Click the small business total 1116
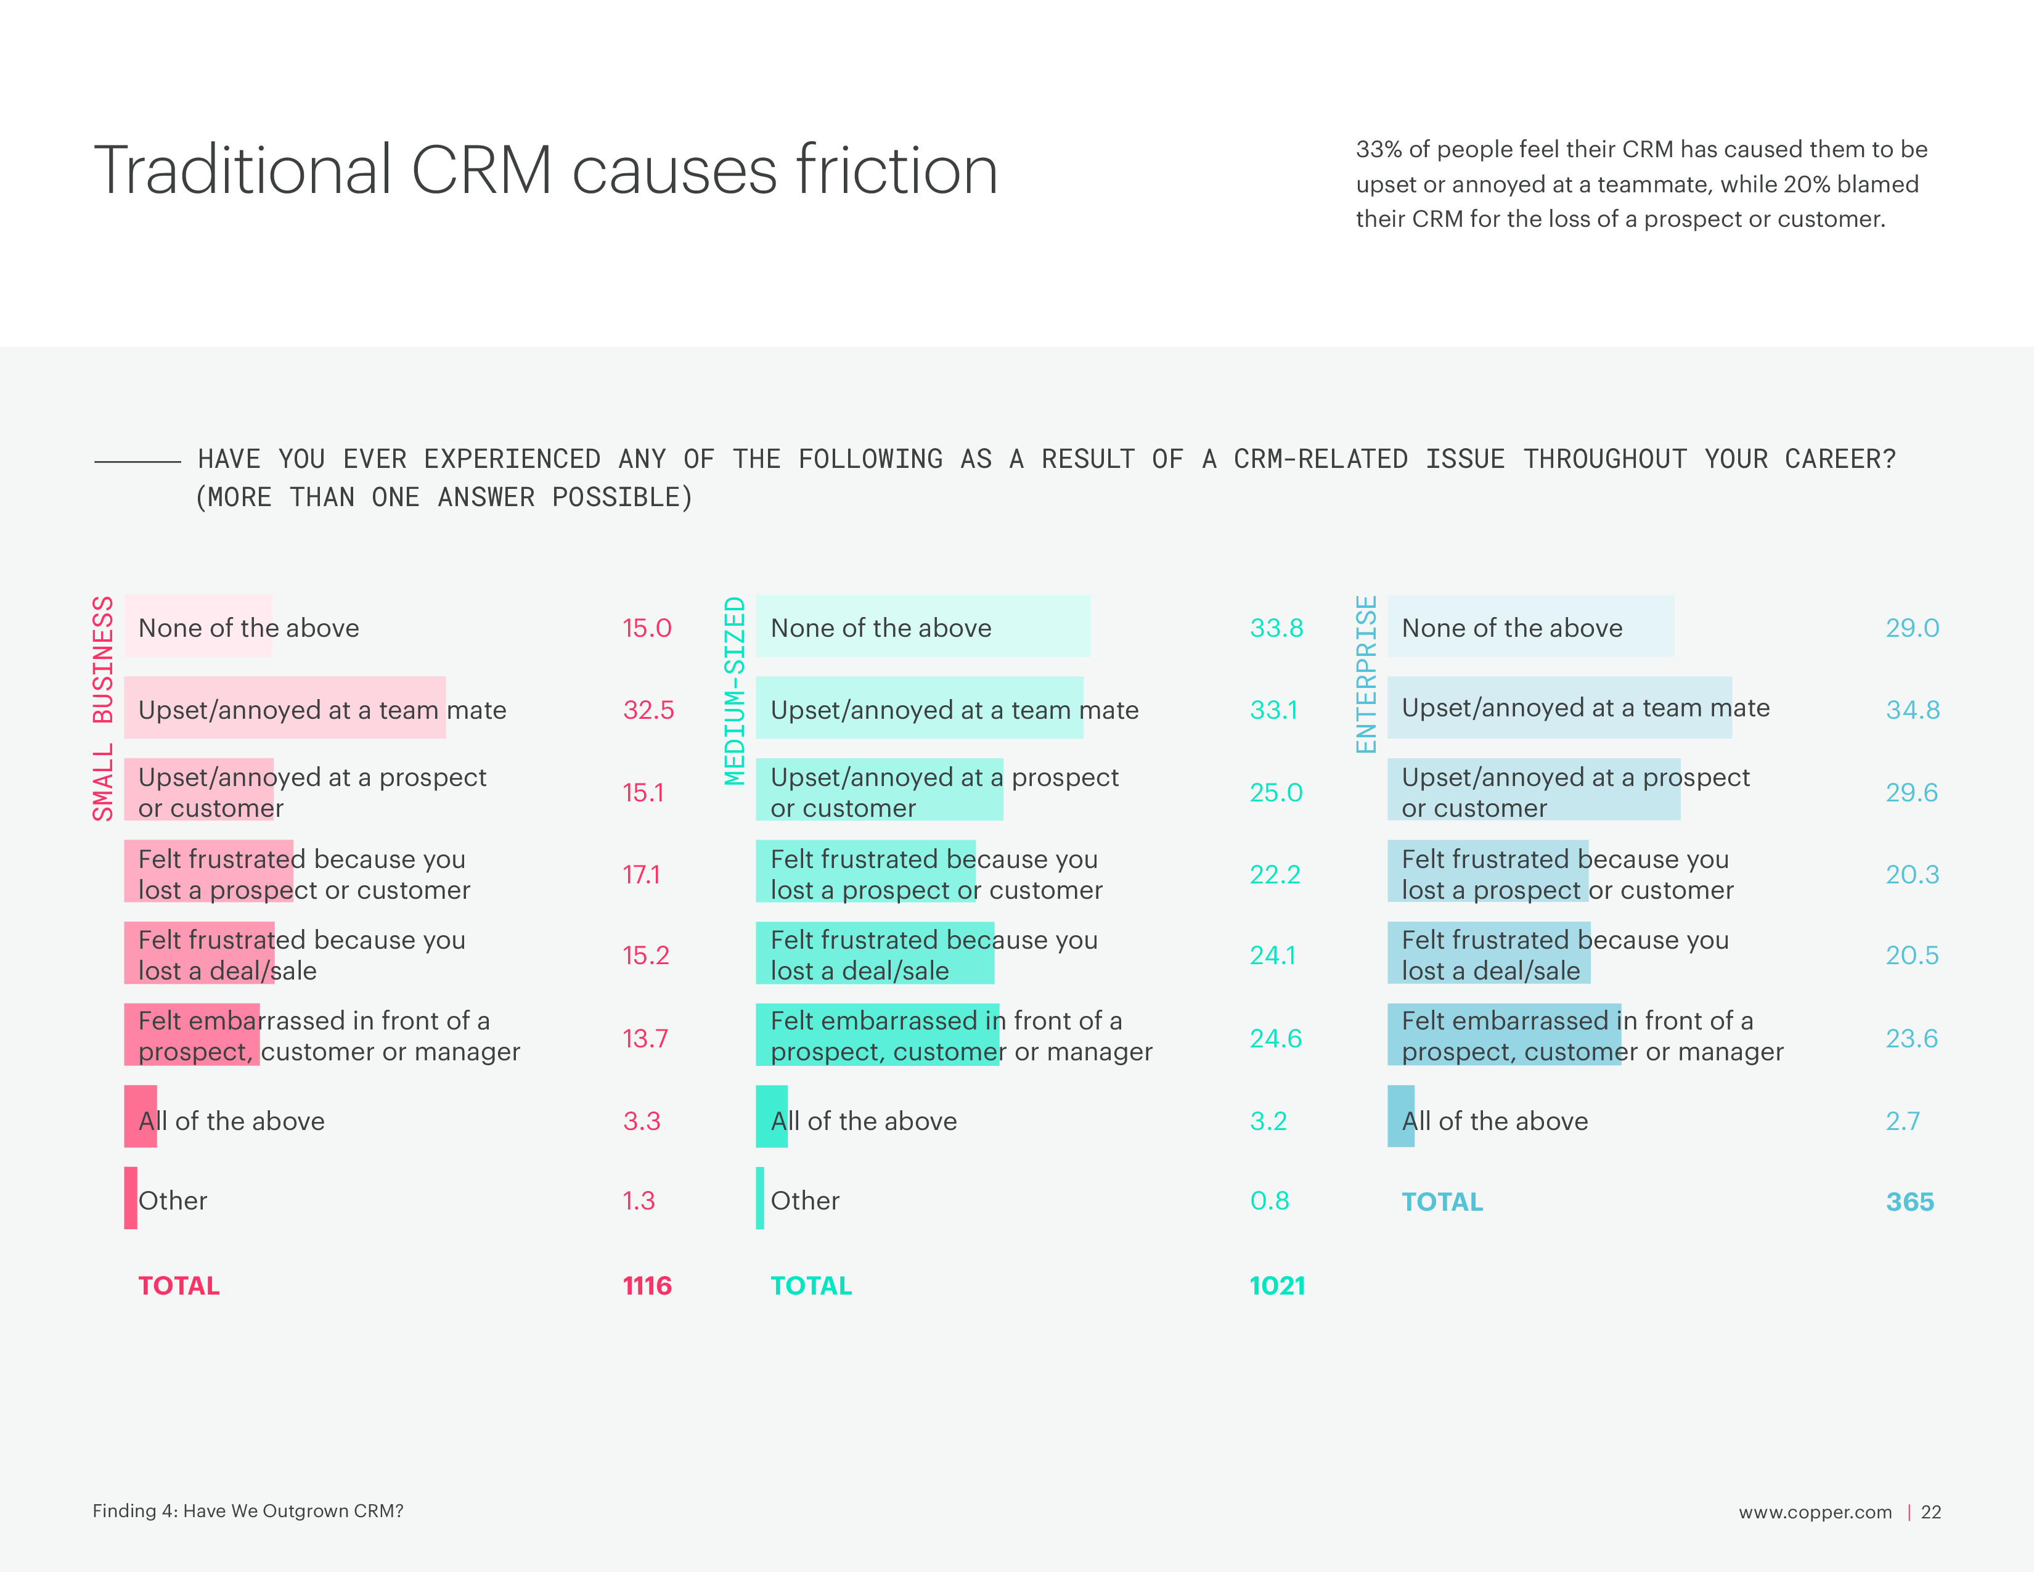 tap(647, 1285)
